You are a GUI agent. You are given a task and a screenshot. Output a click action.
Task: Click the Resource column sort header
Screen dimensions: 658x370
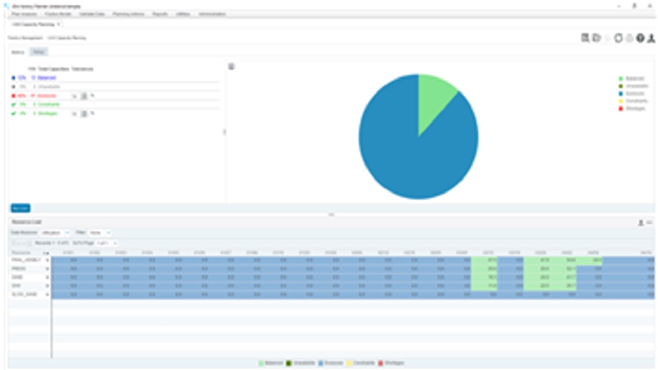[x=29, y=252]
